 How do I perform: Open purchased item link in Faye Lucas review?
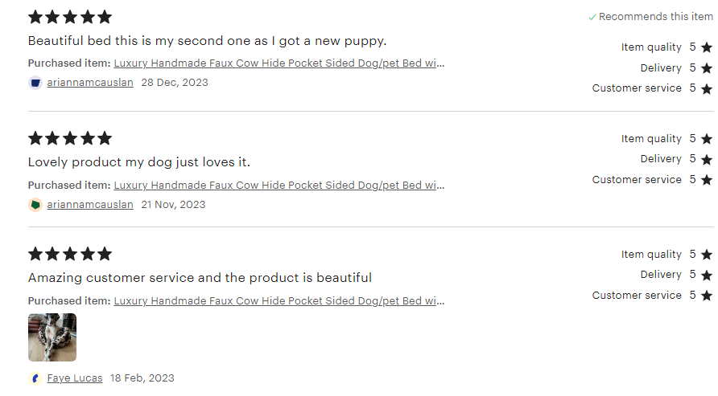pyautogui.click(x=279, y=301)
